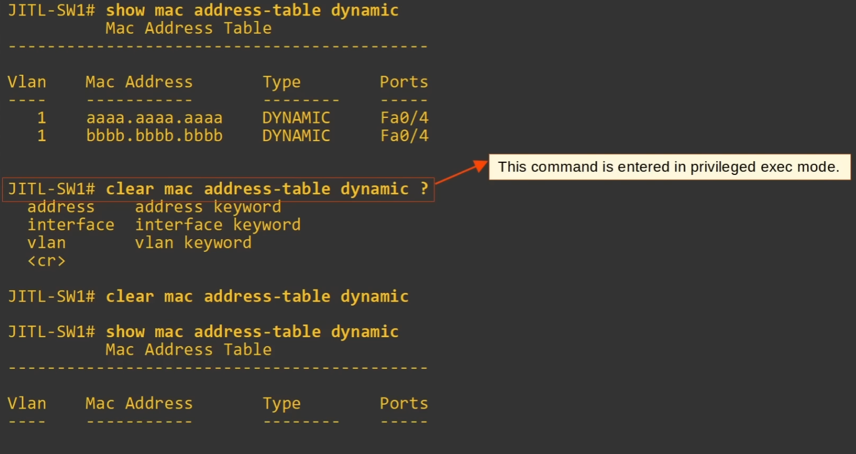Screen dimensions: 856x454
Task: Click the MAC address aaaa.aaaa.aaaa entry
Action: (154, 118)
